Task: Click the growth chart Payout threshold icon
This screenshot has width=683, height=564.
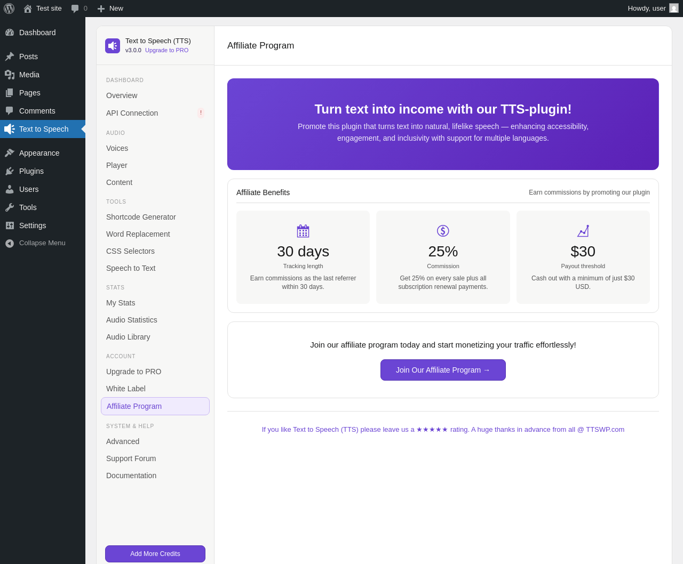Action: pyautogui.click(x=583, y=231)
